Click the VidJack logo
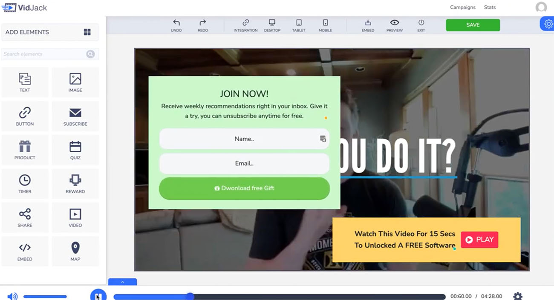The width and height of the screenshot is (554, 300). (24, 7)
